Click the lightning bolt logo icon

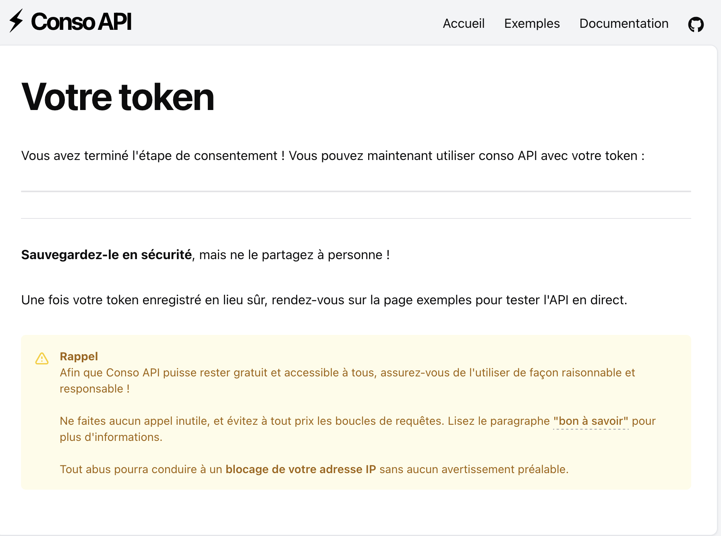click(16, 21)
